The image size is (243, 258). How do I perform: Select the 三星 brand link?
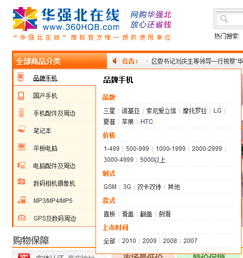tap(109, 111)
